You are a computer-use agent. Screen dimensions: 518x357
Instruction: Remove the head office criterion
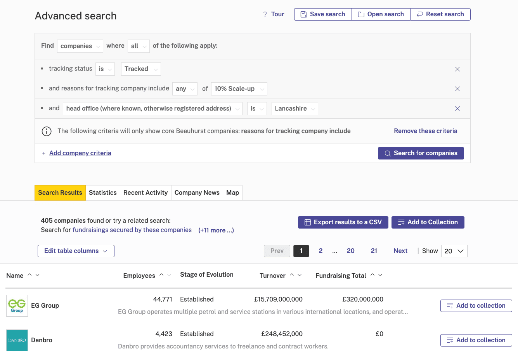coord(457,109)
